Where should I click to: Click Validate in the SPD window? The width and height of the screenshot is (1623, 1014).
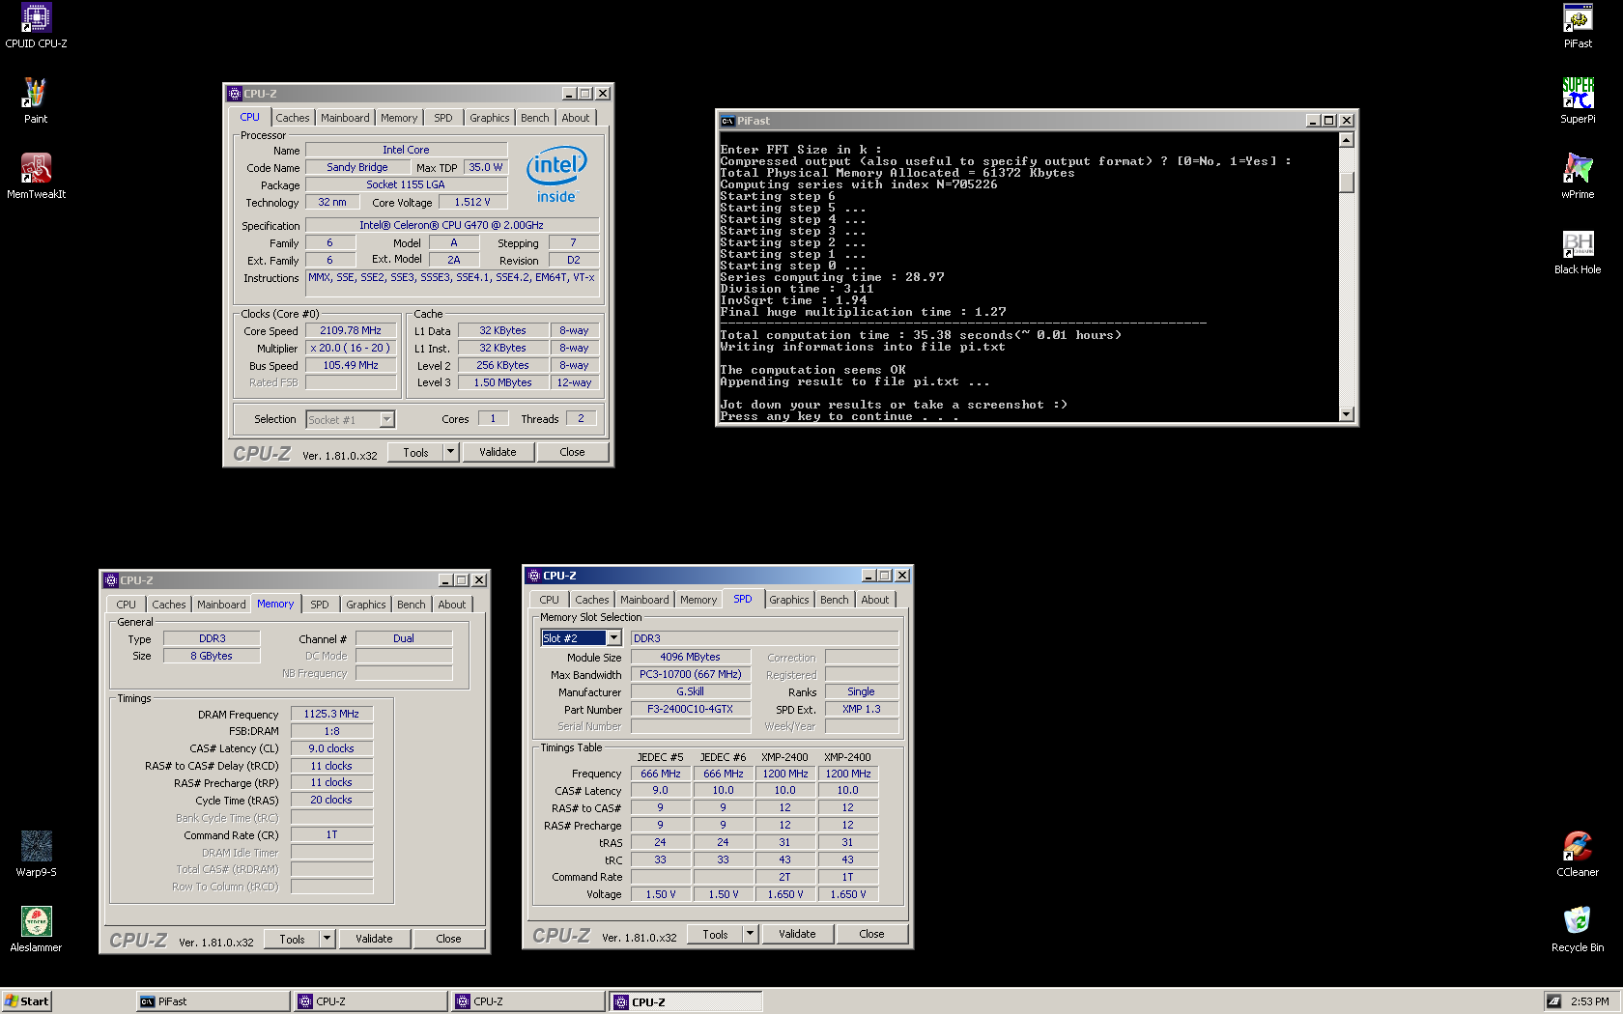click(x=797, y=934)
